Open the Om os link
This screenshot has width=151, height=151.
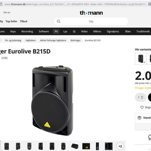[x=7, y=13]
